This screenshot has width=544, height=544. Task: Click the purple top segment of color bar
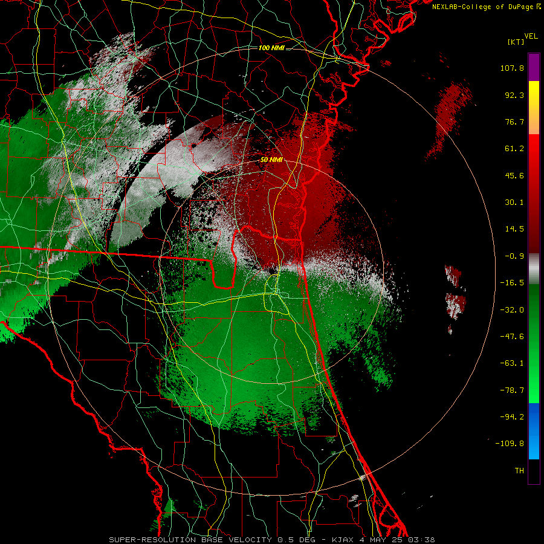[534, 67]
